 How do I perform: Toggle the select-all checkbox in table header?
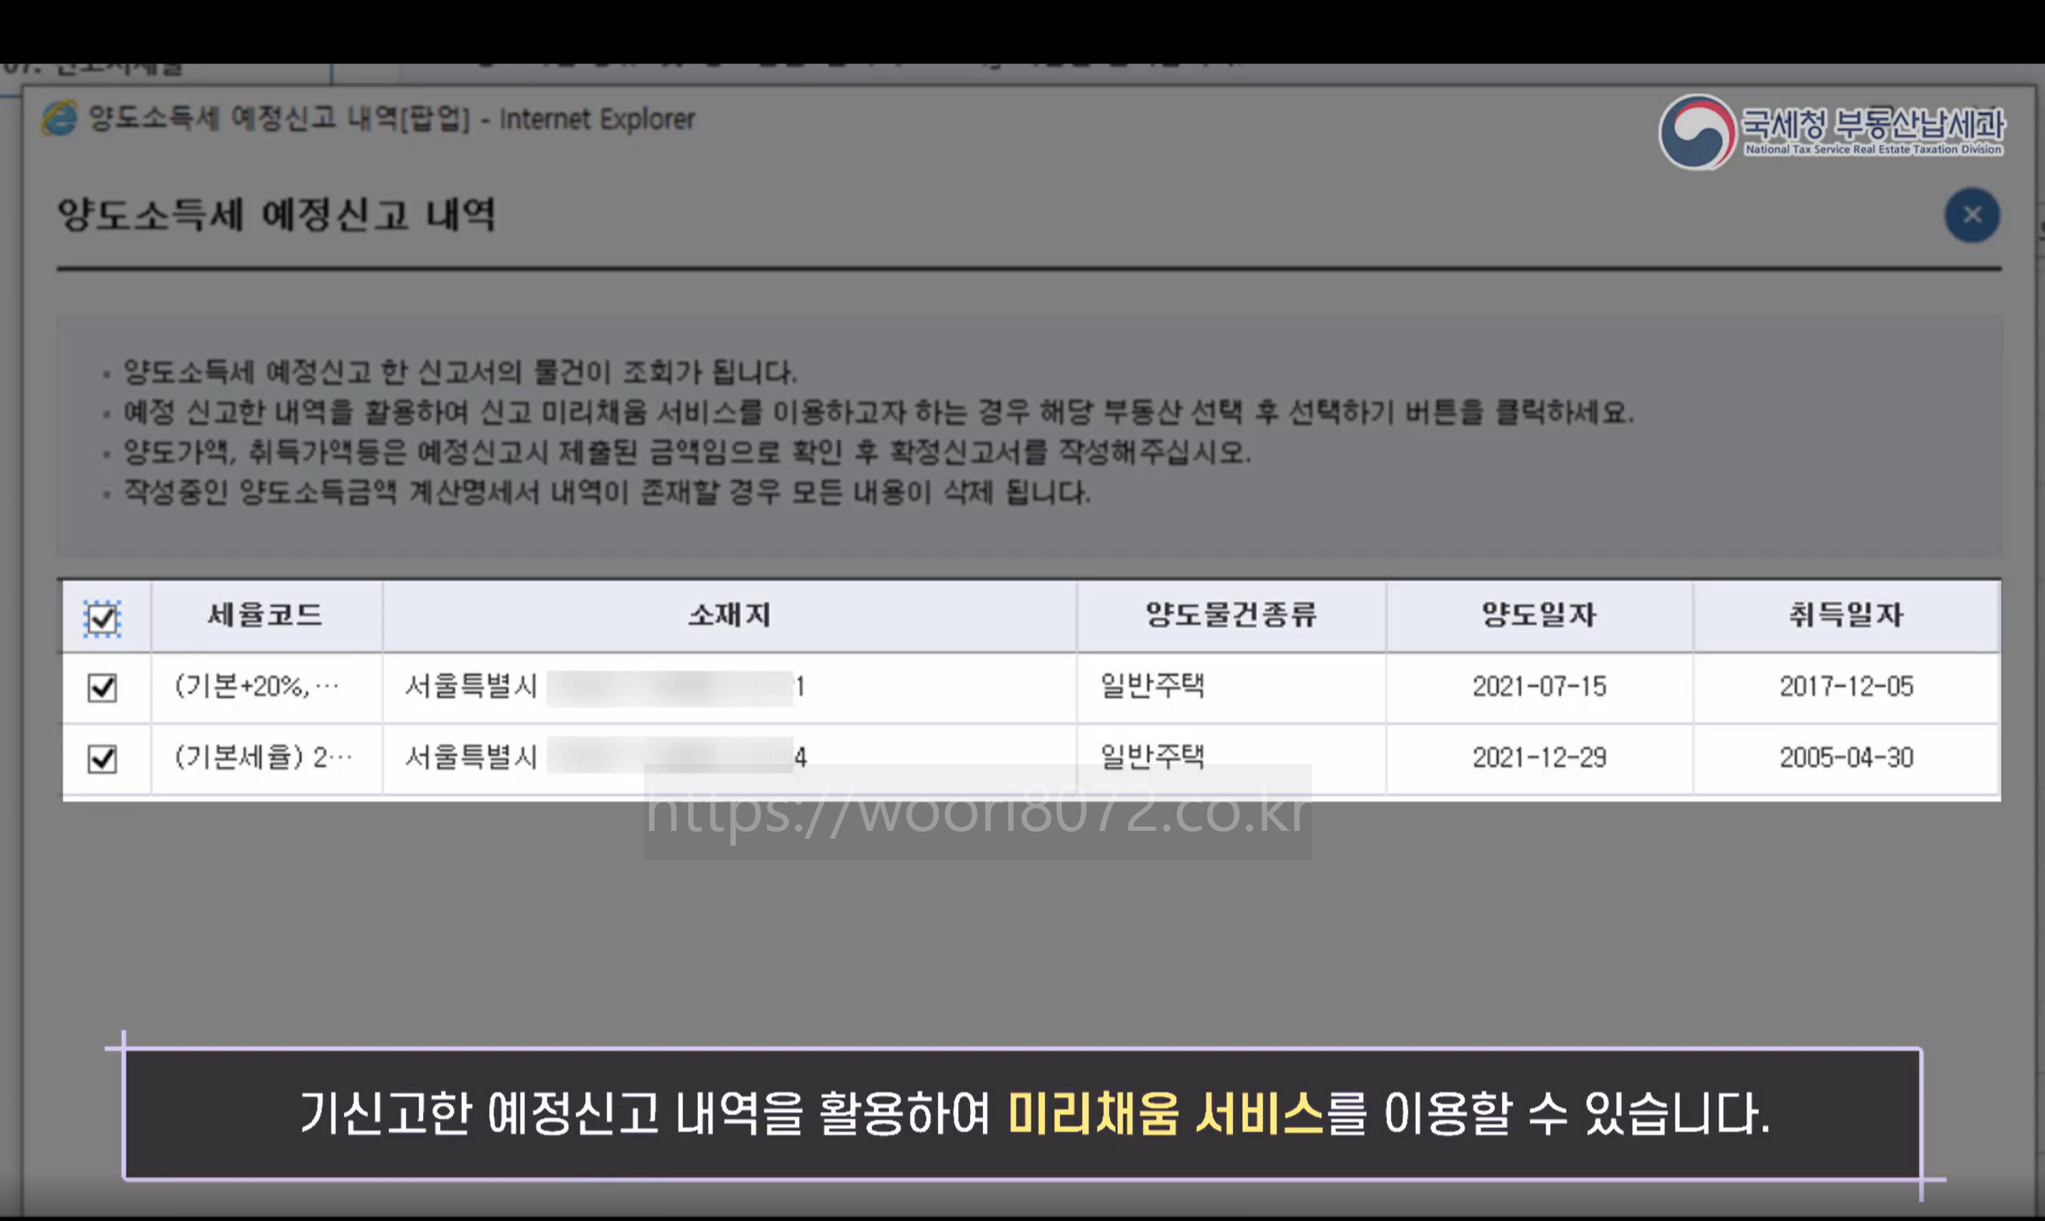(x=102, y=618)
